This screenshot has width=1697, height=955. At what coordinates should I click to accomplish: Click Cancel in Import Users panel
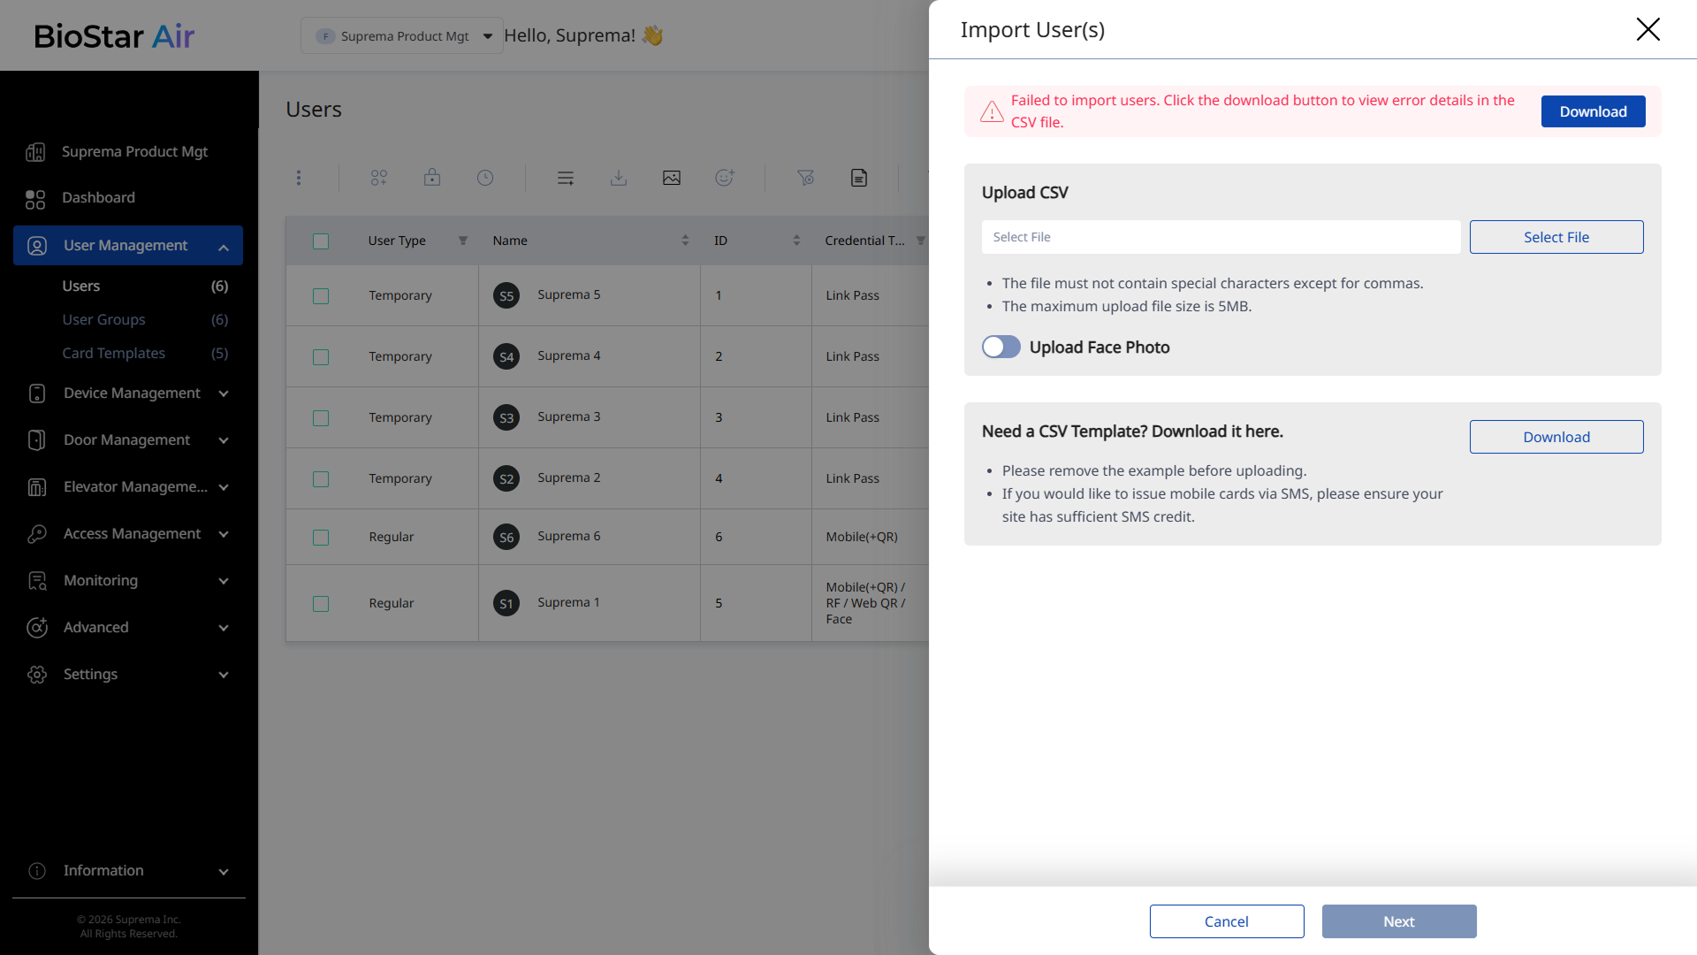coord(1226,921)
